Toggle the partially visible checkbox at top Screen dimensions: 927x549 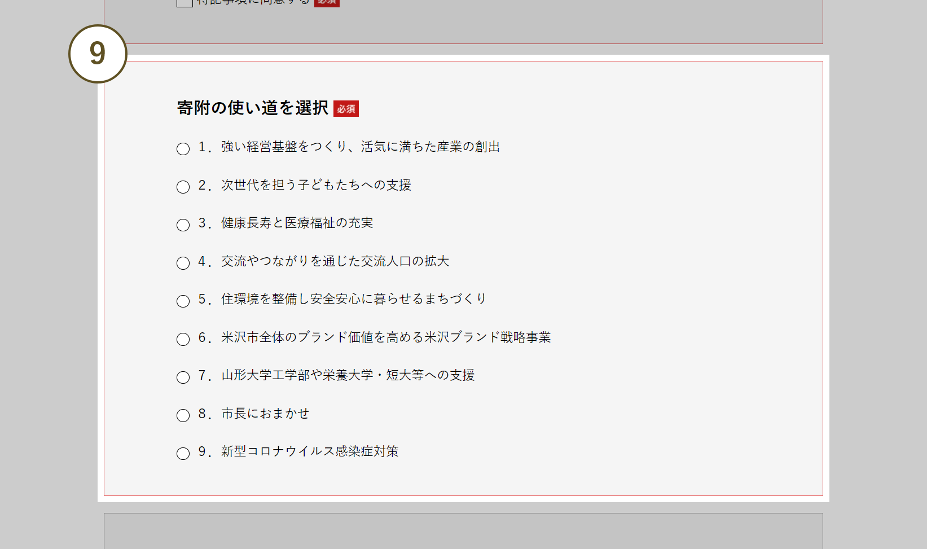point(184,2)
